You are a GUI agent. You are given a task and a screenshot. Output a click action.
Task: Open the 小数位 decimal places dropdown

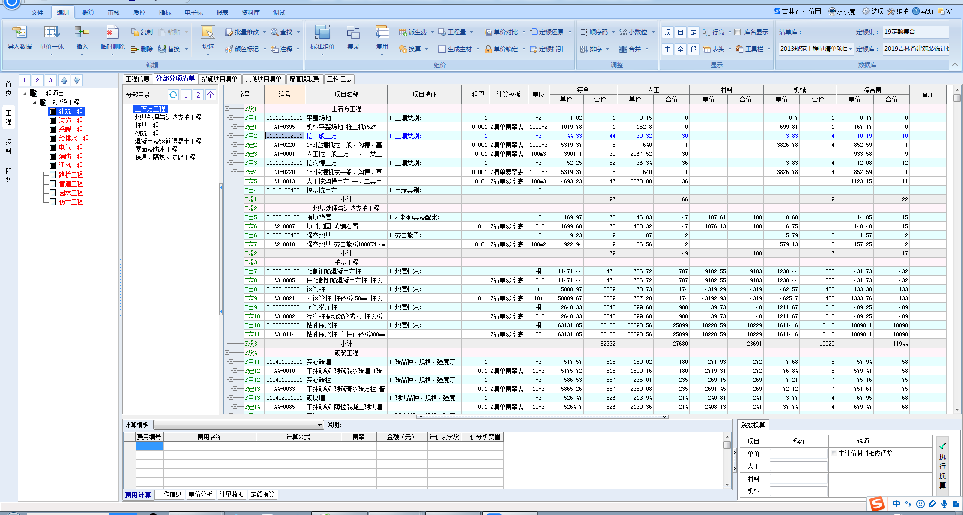653,32
